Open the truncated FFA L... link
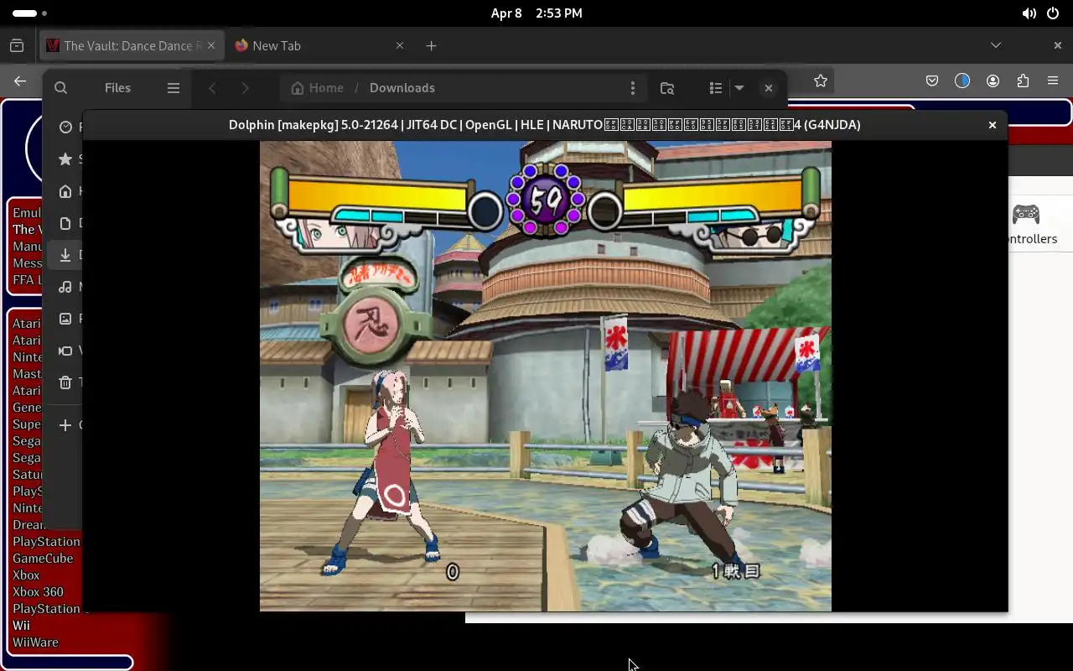Viewport: 1073px width, 671px height. 27,280
